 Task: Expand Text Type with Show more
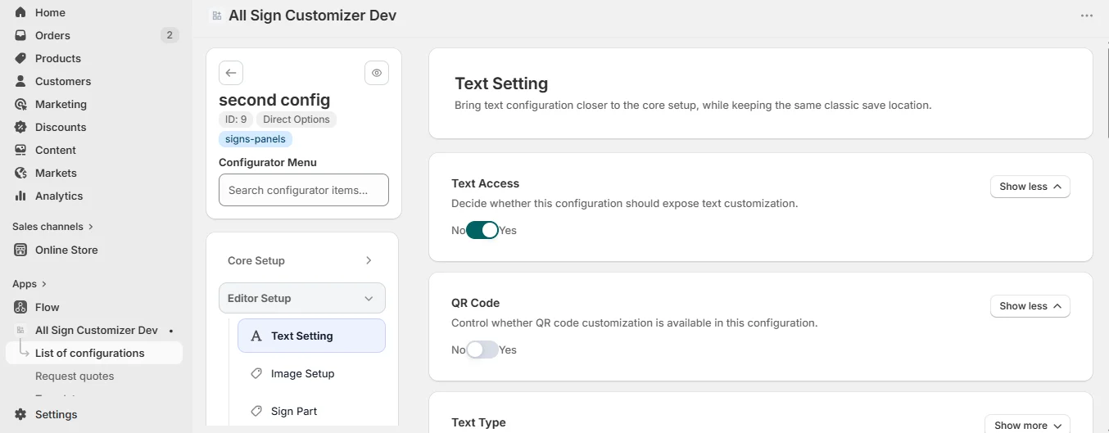pyautogui.click(x=1028, y=426)
